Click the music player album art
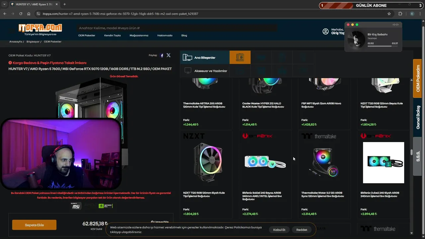The image size is (425, 239). click(356, 39)
